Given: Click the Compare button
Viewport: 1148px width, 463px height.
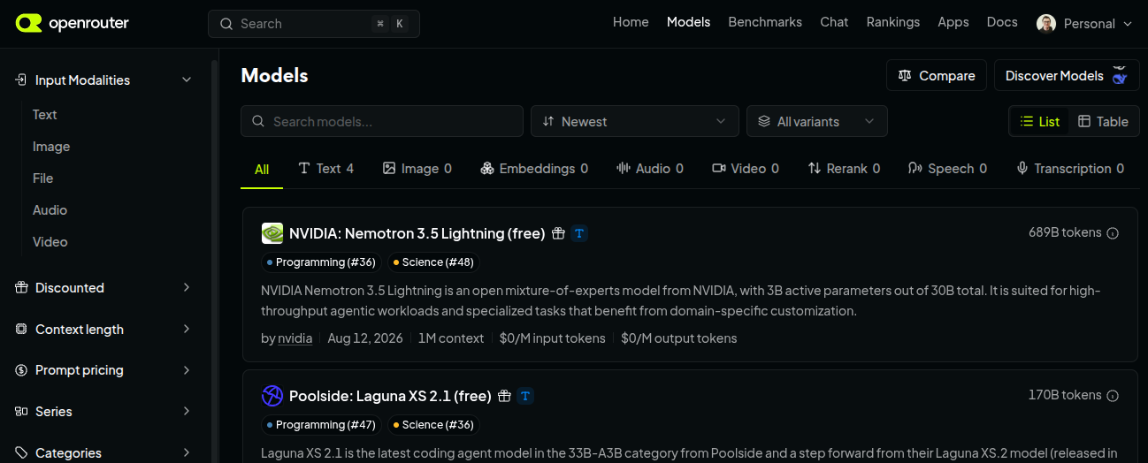Looking at the screenshot, I should [937, 76].
